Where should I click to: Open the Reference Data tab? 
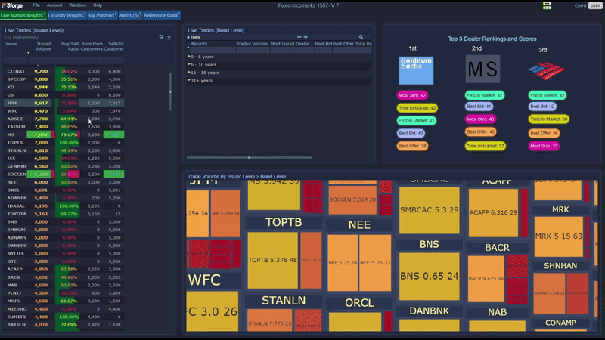[162, 15]
